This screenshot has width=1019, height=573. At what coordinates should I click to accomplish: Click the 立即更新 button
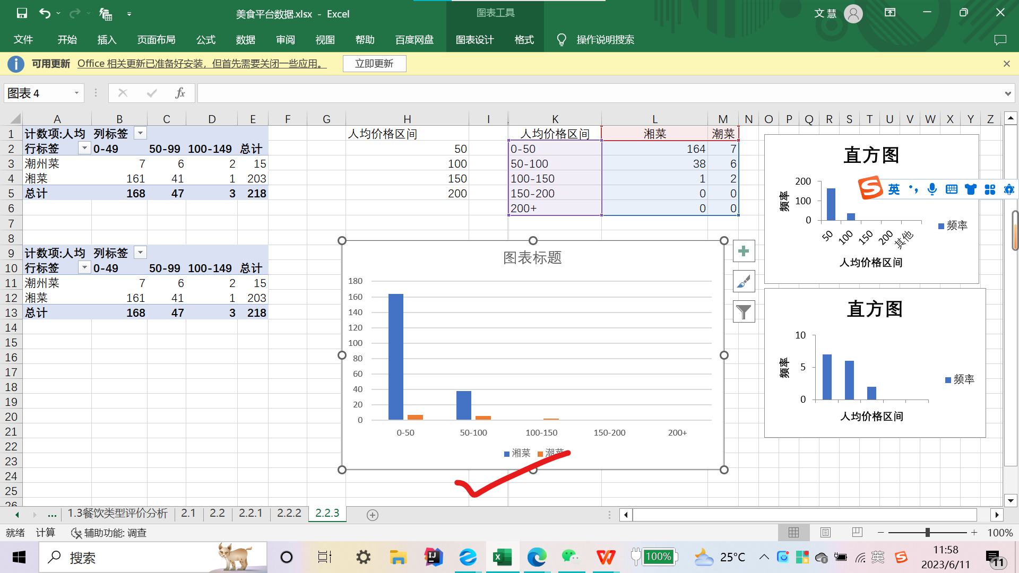[x=374, y=64]
